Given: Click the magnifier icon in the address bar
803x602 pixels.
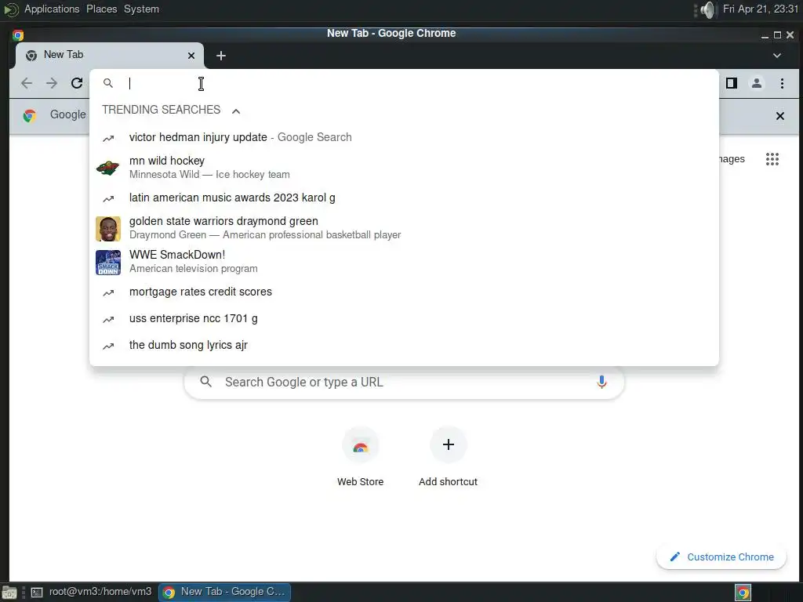Looking at the screenshot, I should (x=107, y=83).
